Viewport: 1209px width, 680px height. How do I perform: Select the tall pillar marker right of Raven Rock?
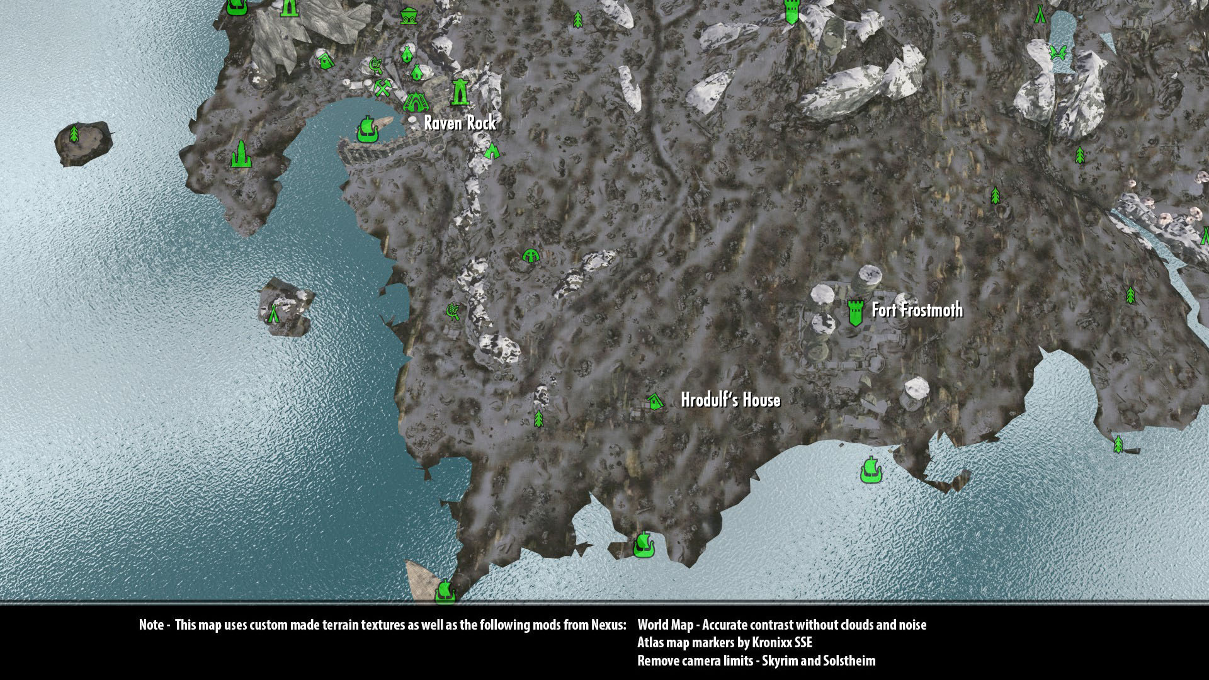pos(460,91)
